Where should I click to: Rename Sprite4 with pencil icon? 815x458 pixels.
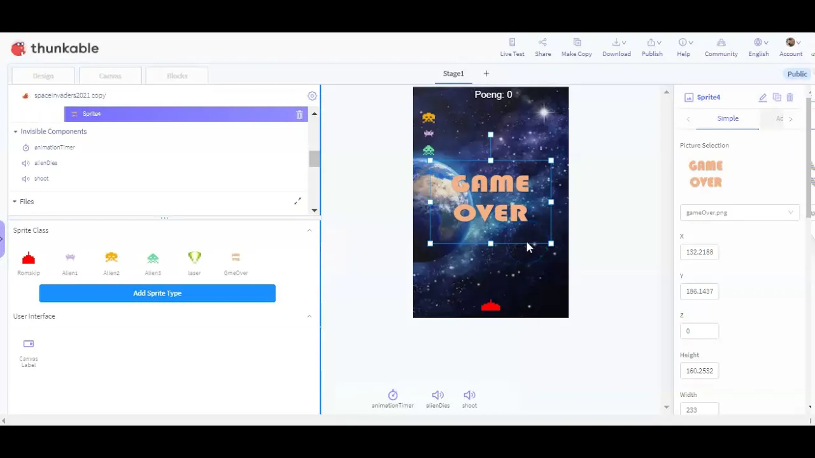coord(763,97)
